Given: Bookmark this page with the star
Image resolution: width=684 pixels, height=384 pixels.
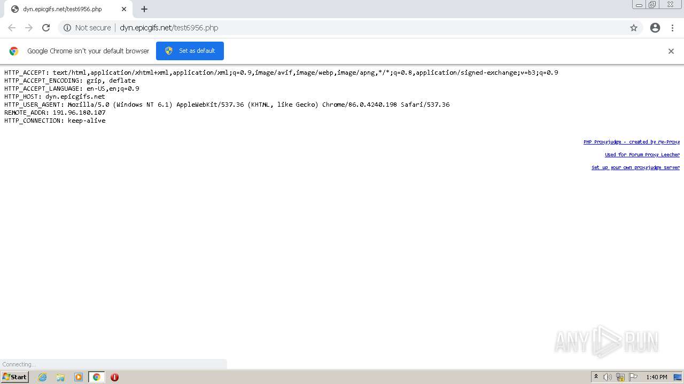Looking at the screenshot, I should [634, 28].
